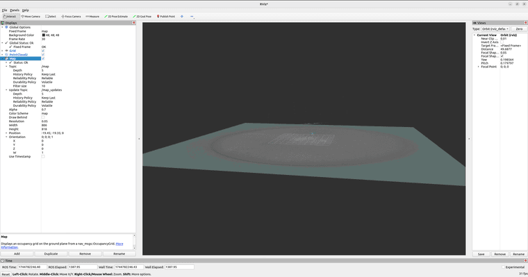This screenshot has width=528, height=277.
Task: Open the File menu
Action: tap(4, 10)
